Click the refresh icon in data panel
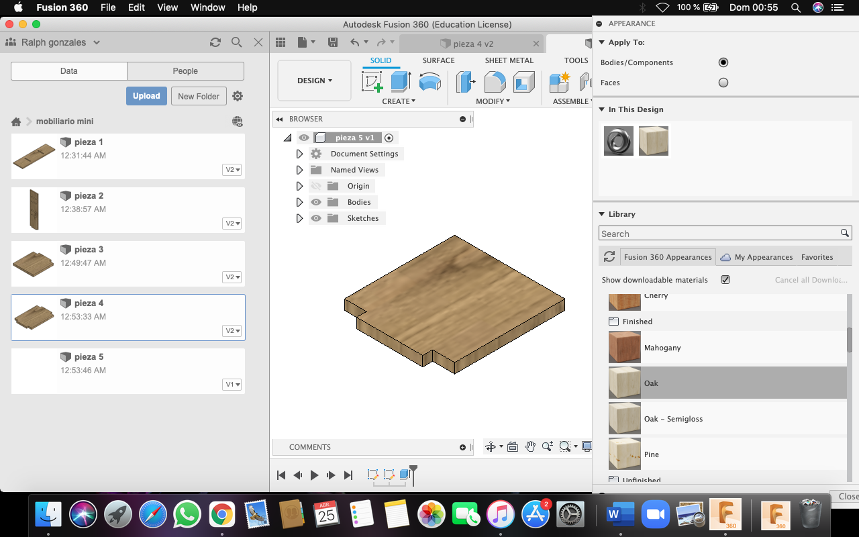Screen dimensions: 859x537 point(215,42)
